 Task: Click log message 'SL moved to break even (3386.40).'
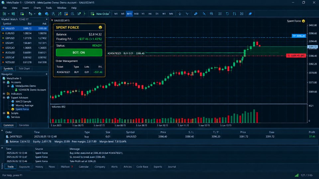click(x=87, y=157)
